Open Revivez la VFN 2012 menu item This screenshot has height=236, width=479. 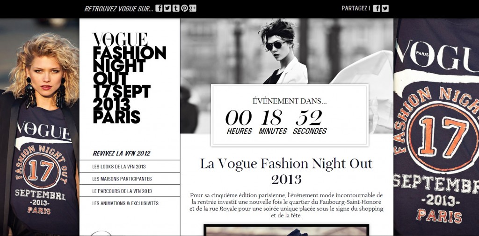pos(122,153)
